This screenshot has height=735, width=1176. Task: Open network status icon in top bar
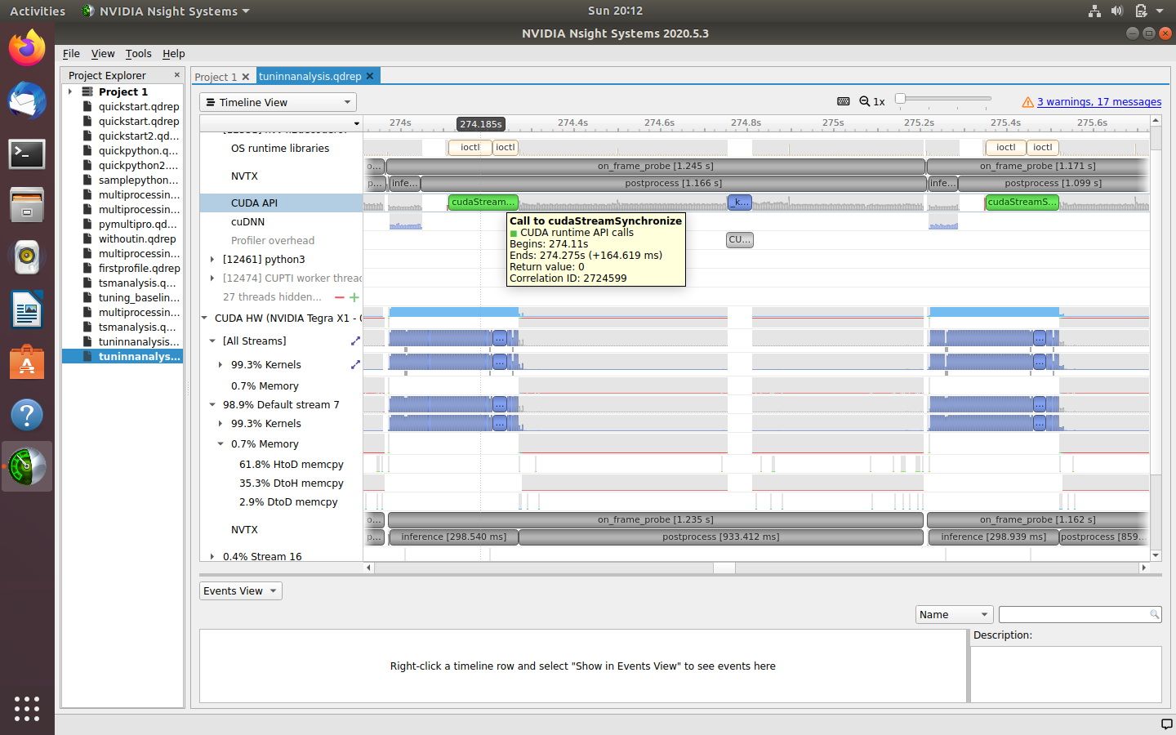point(1094,11)
